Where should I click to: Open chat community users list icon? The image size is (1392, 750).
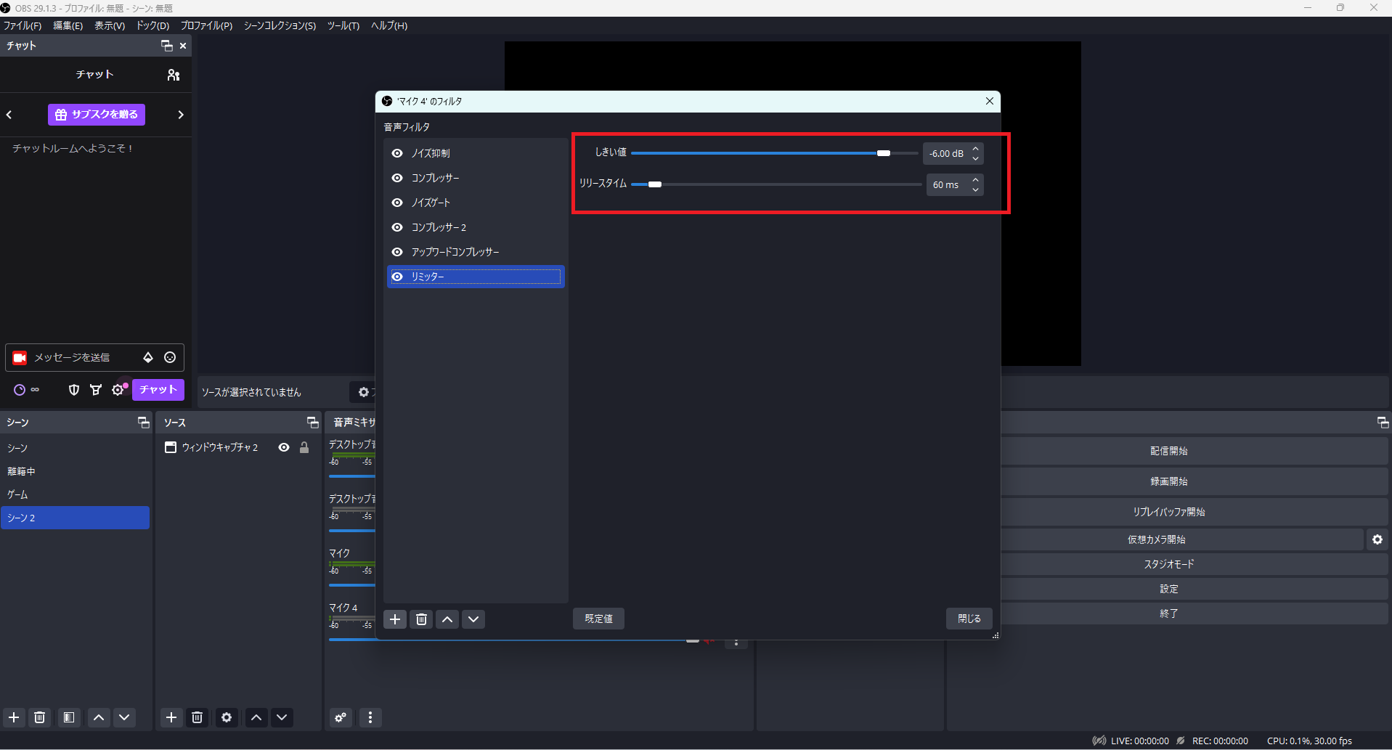point(173,75)
